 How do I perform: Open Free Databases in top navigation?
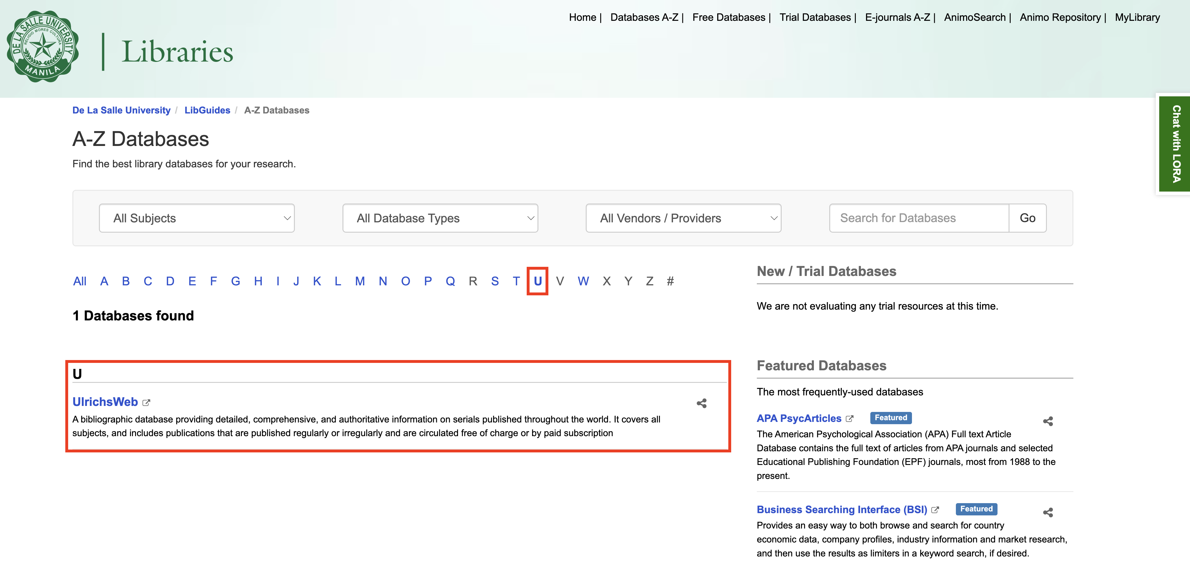(729, 18)
